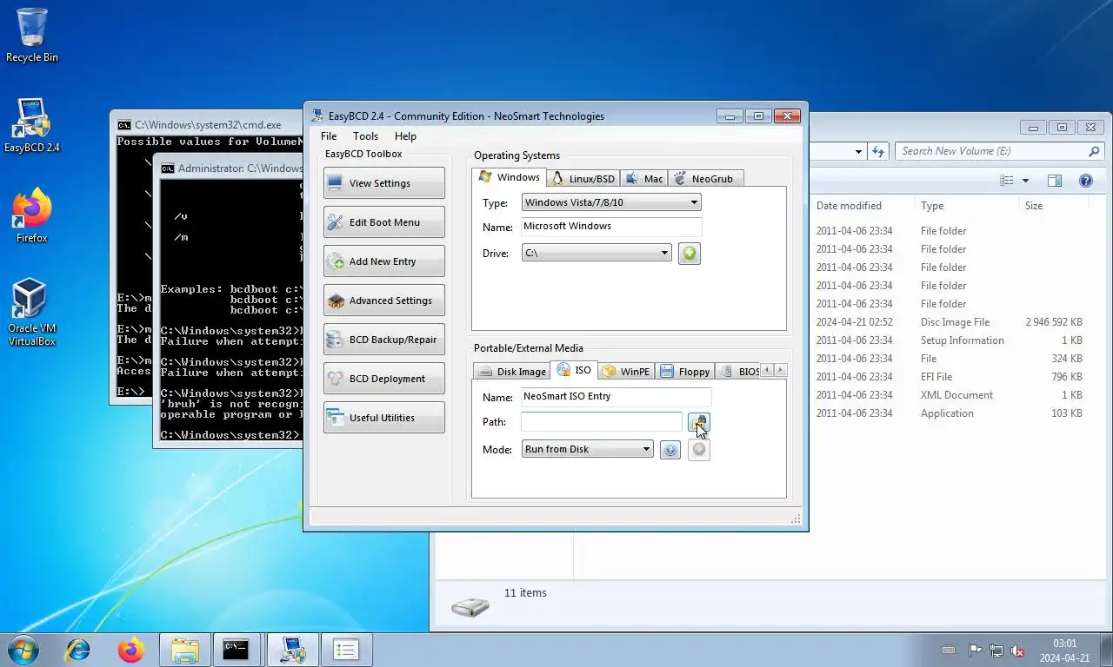Click the blue help icon next to Mode
Screen dimensions: 1113x667
(670, 450)
